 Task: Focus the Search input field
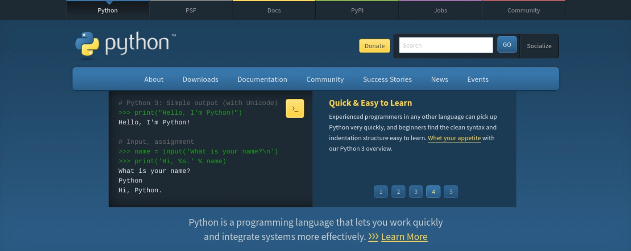pos(445,45)
